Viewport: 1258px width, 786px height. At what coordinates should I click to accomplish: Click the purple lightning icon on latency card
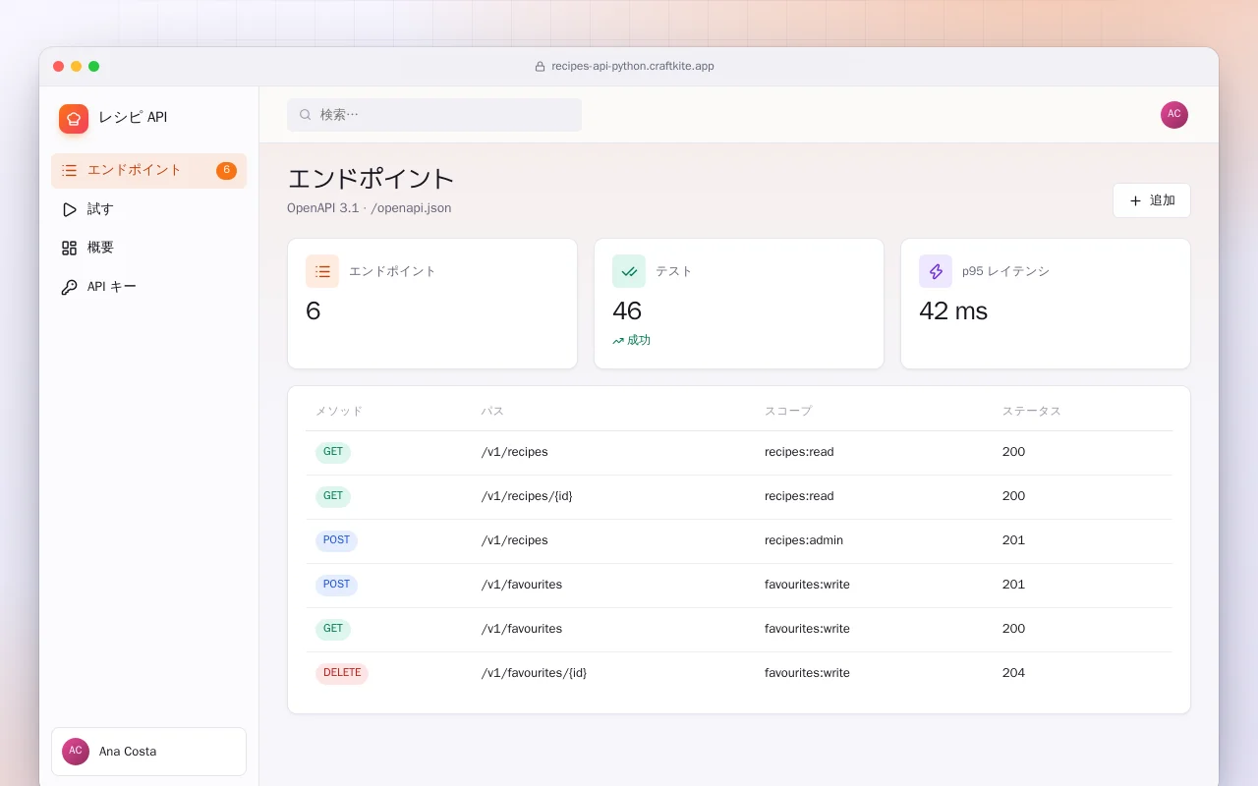pos(936,271)
